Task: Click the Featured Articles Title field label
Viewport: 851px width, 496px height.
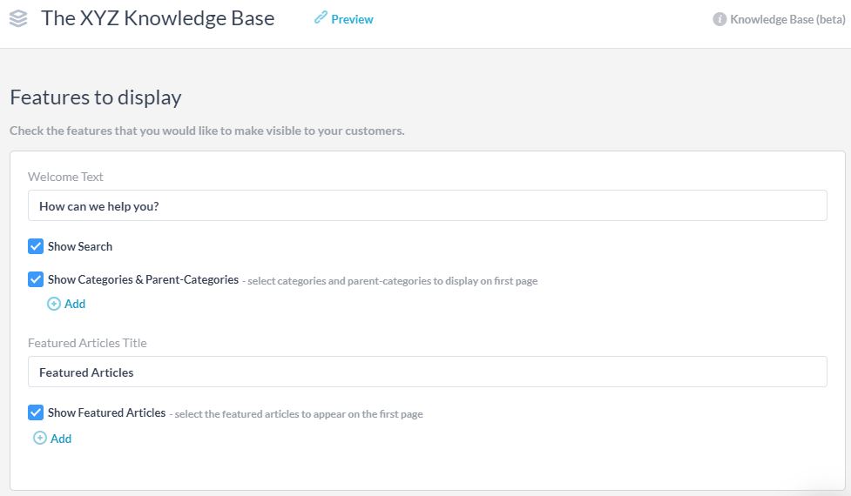Action: click(x=87, y=343)
